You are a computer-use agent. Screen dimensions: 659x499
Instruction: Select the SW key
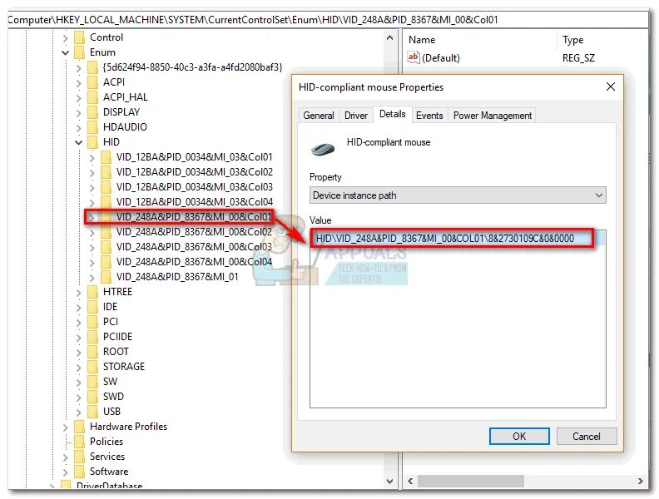click(110, 382)
